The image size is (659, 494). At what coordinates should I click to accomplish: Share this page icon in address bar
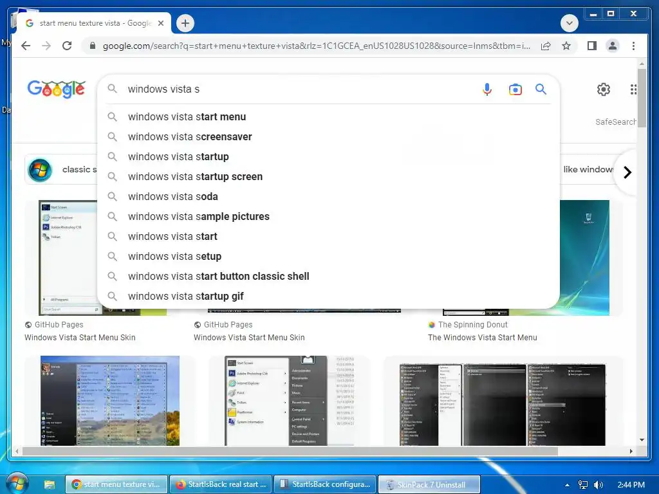pyautogui.click(x=546, y=46)
